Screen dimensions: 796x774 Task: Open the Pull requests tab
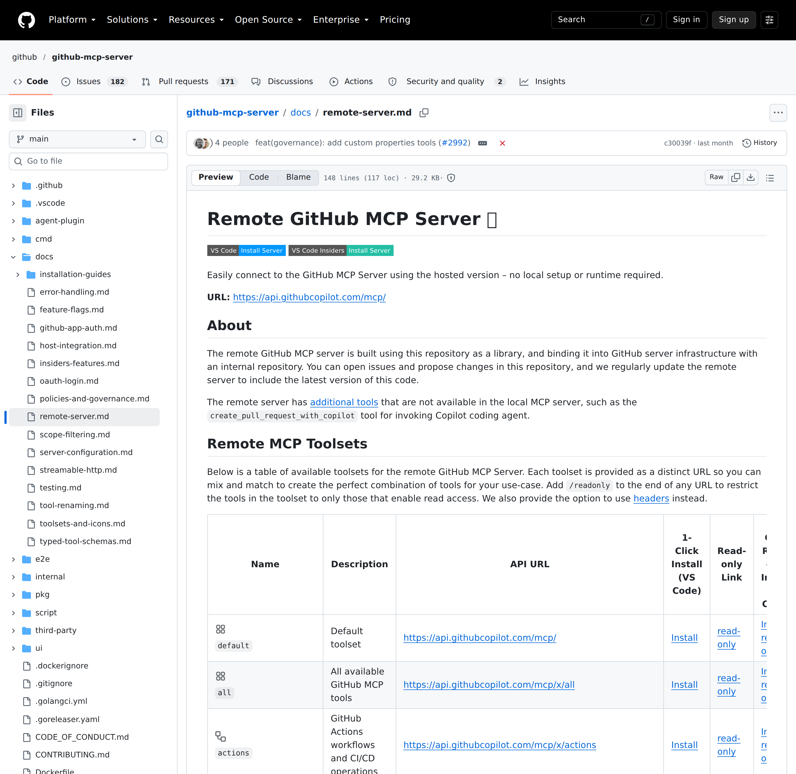(x=190, y=82)
